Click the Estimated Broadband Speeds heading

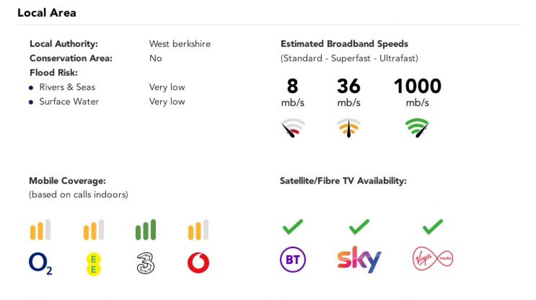[344, 44]
